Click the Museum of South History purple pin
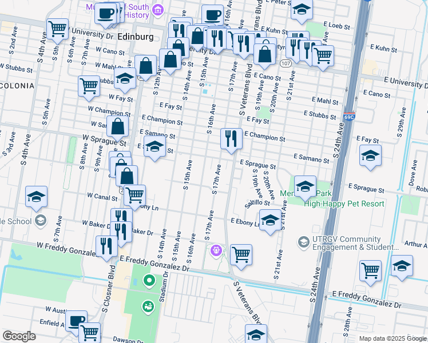This screenshot has height=343, width=428. pyautogui.click(x=158, y=11)
